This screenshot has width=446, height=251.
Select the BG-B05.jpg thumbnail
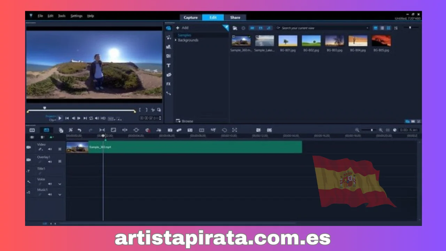tap(381, 41)
